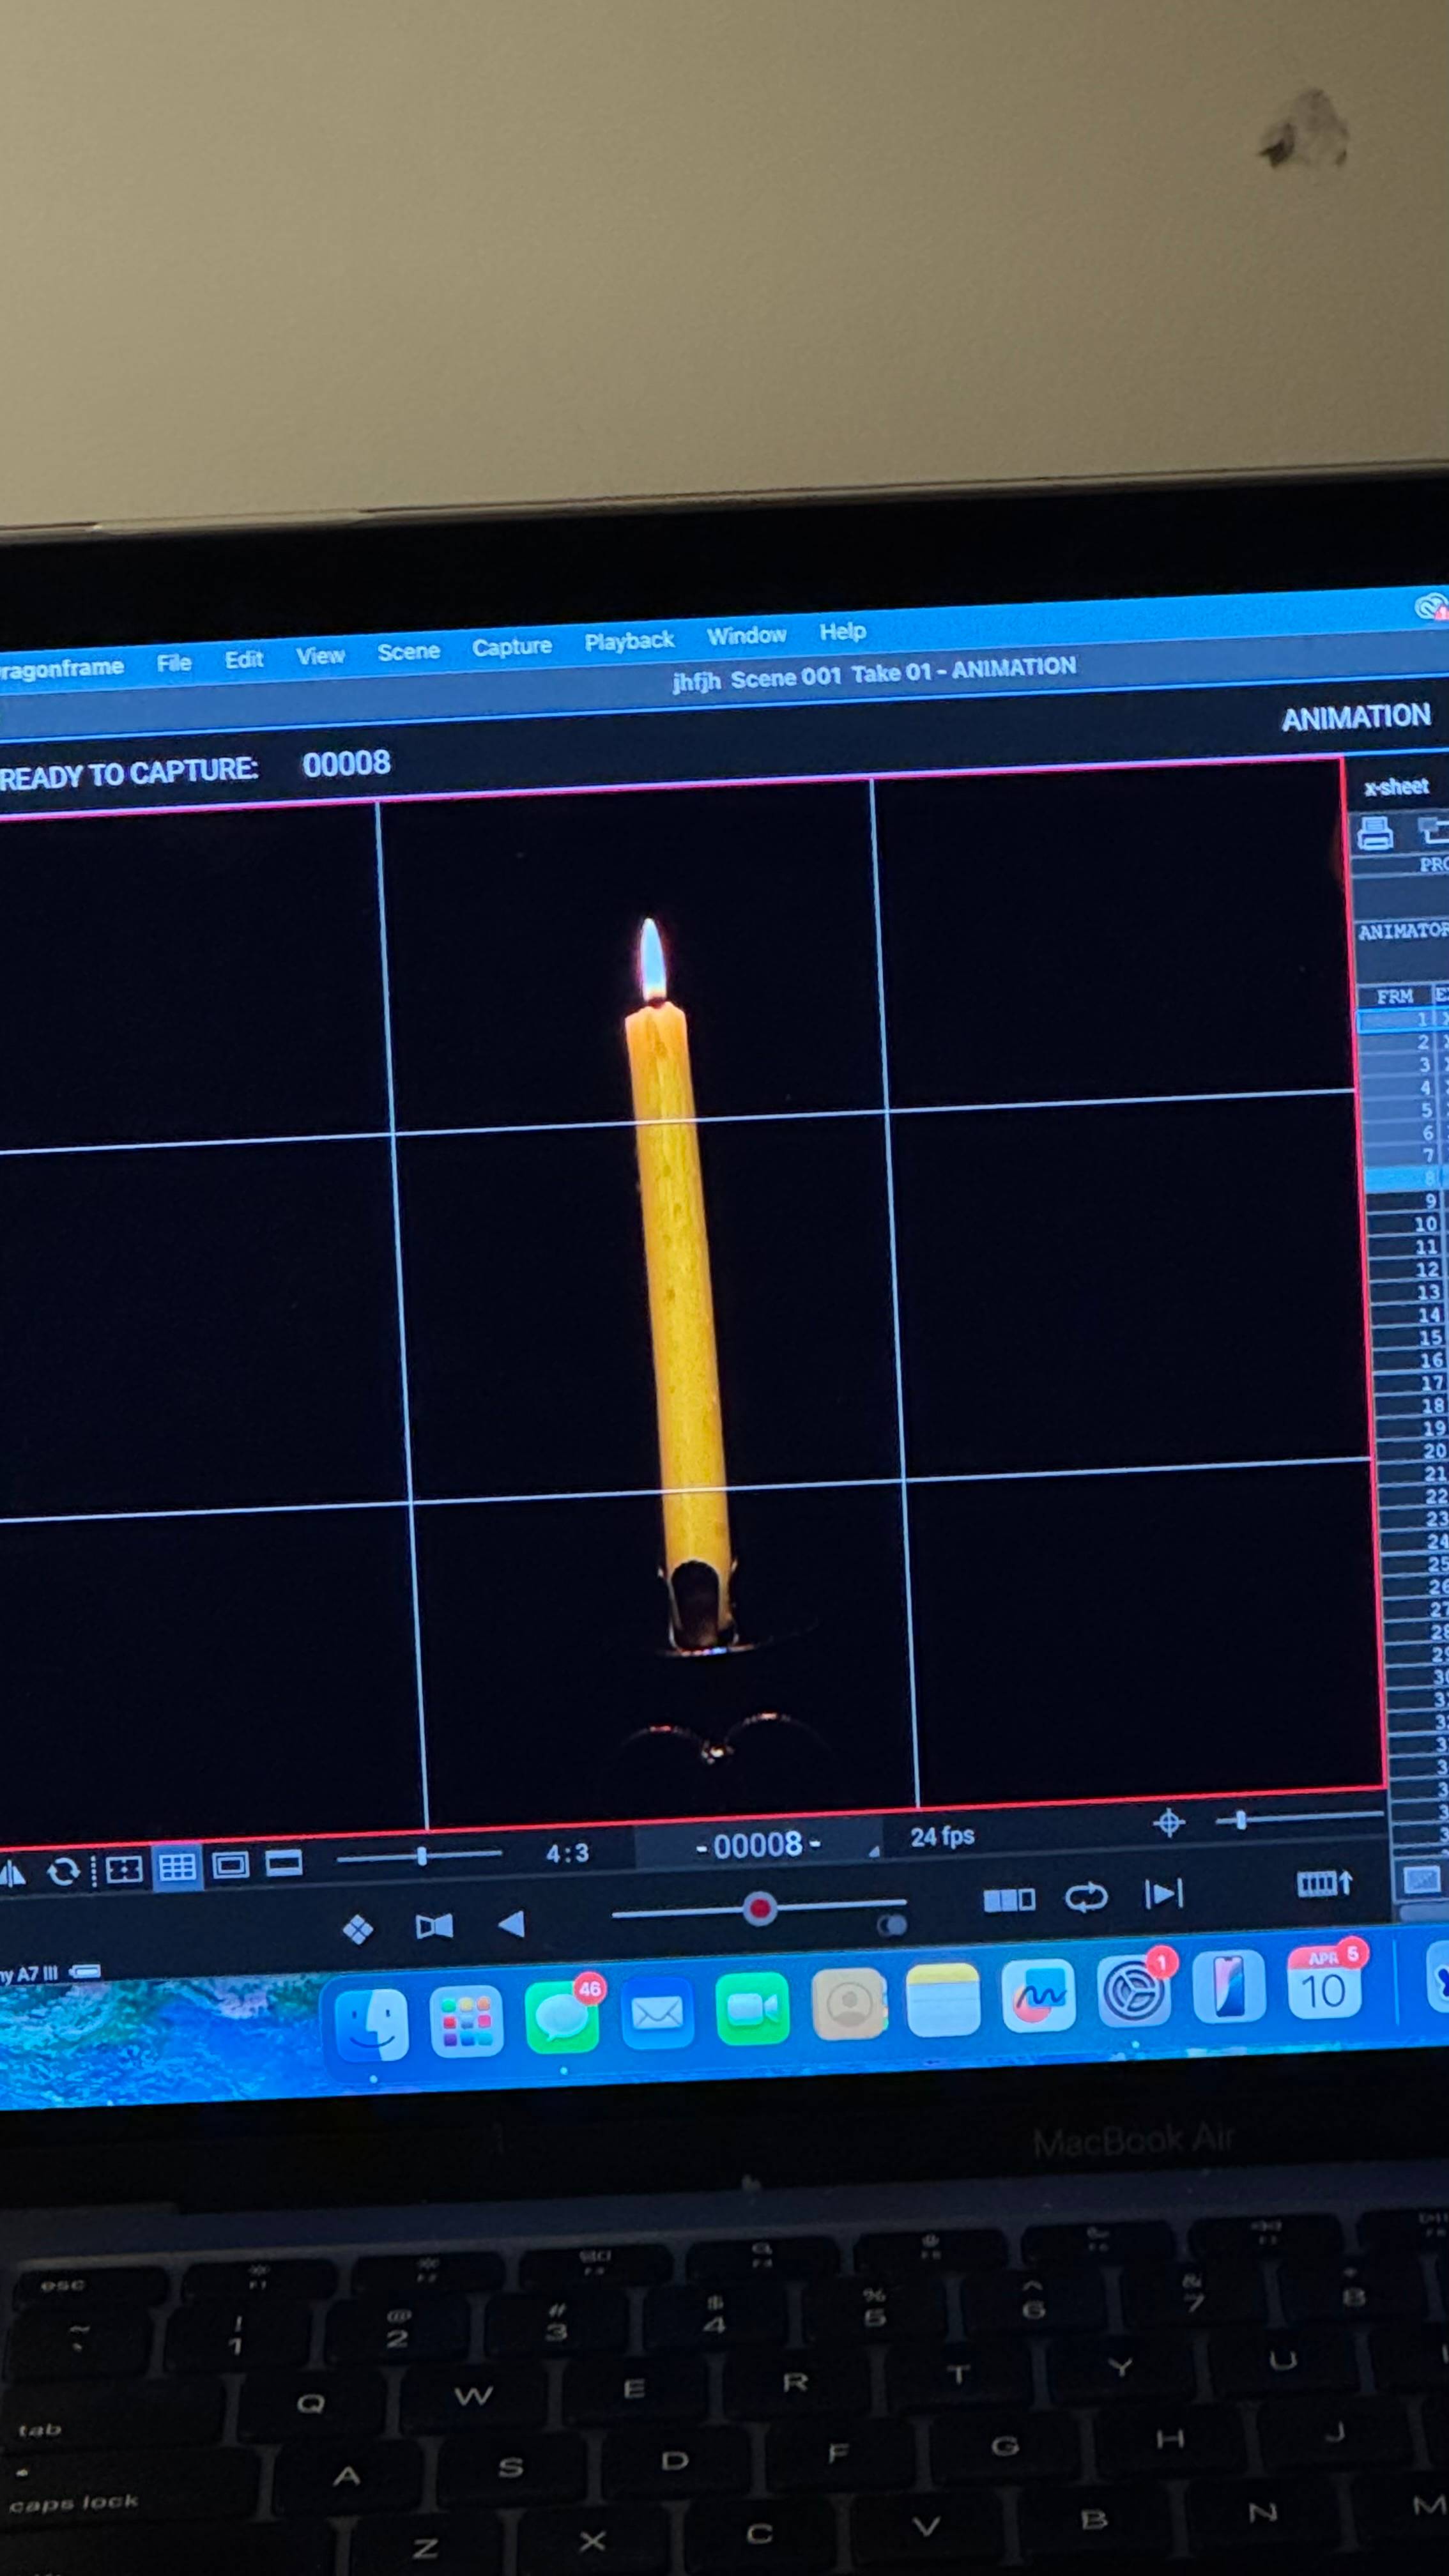Toggle loop playback
The width and height of the screenshot is (1449, 2576).
[x=1086, y=1896]
